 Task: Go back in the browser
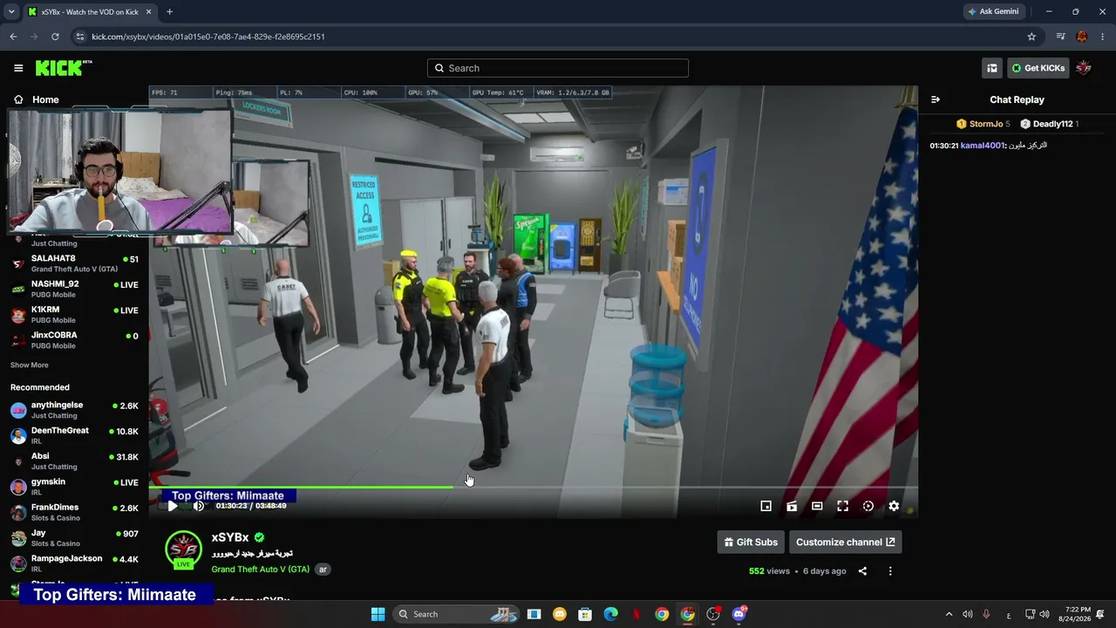pyautogui.click(x=13, y=37)
